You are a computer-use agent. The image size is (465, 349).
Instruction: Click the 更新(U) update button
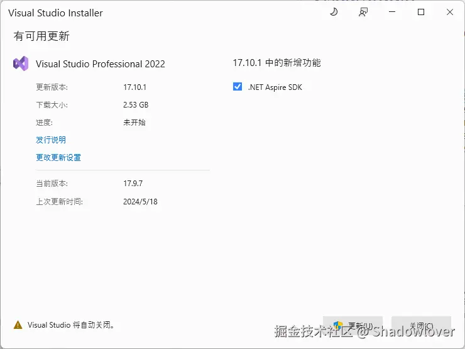(x=353, y=325)
